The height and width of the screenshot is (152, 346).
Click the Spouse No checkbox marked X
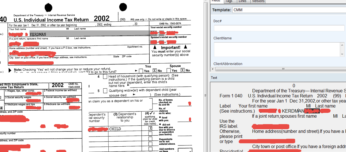183,70
